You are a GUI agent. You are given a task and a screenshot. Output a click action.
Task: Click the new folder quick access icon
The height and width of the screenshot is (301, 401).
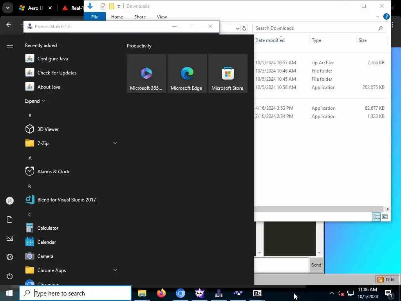tap(112, 6)
